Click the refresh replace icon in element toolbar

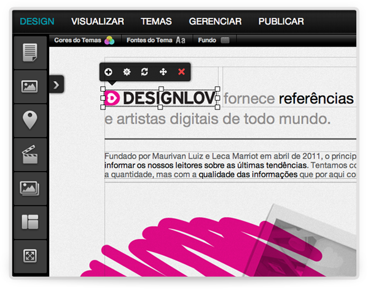(144, 72)
